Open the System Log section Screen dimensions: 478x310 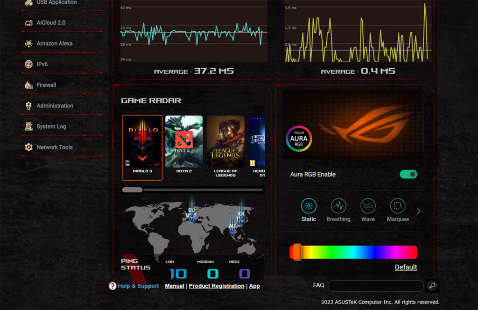(50, 126)
